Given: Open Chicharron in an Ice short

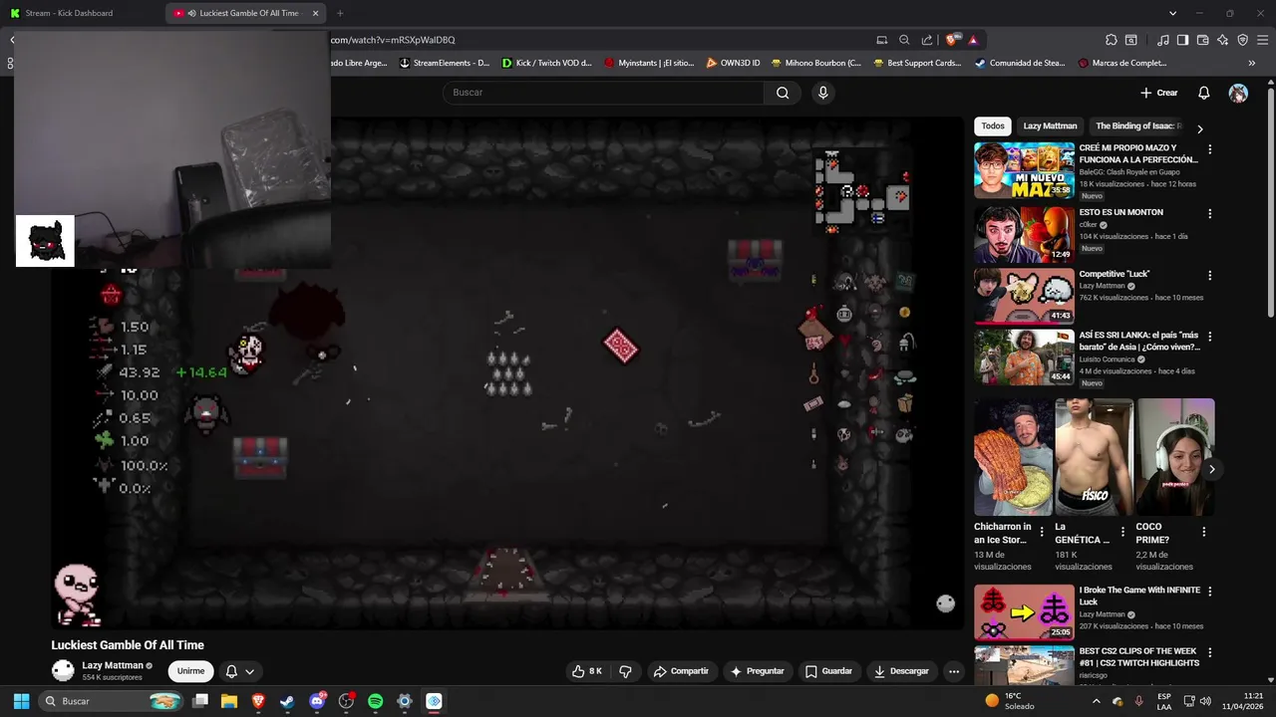Looking at the screenshot, I should pos(1013,457).
